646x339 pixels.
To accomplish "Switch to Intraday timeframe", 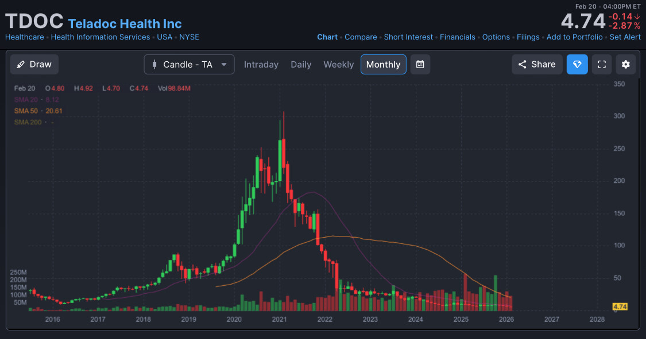I will click(261, 64).
